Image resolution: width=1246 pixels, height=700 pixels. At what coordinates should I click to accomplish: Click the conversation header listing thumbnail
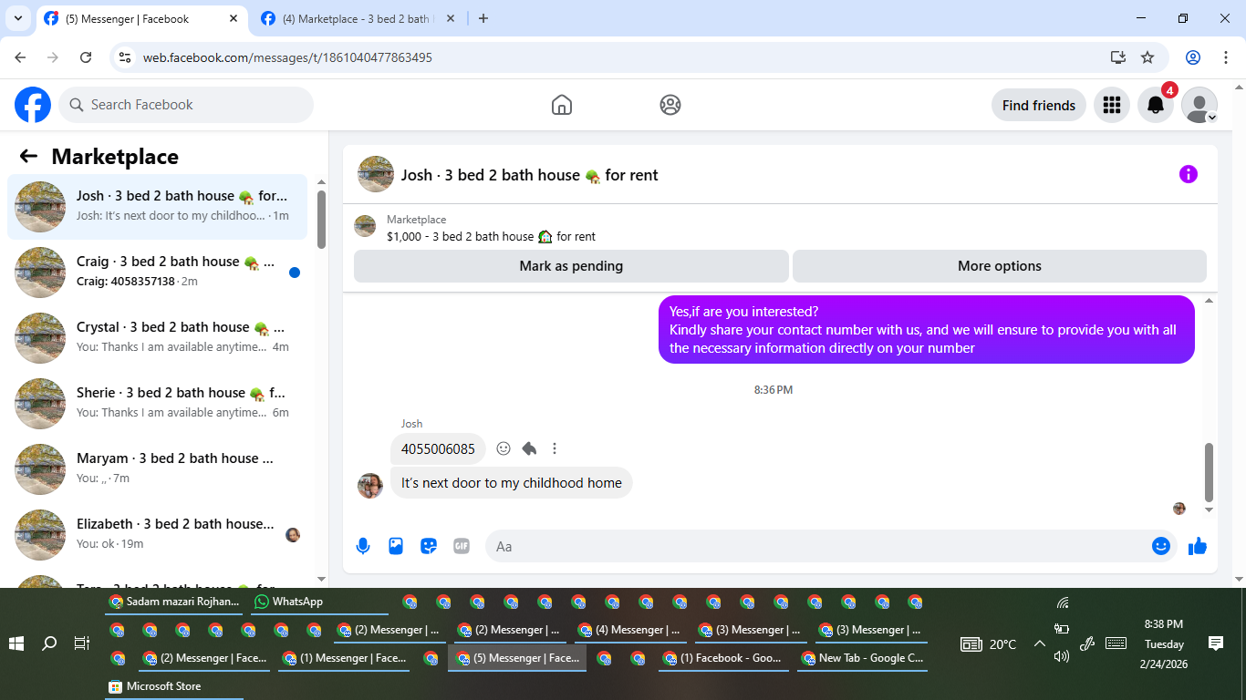point(376,174)
